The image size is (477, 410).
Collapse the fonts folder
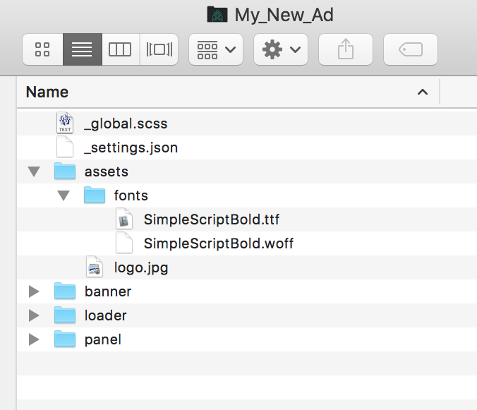click(64, 195)
